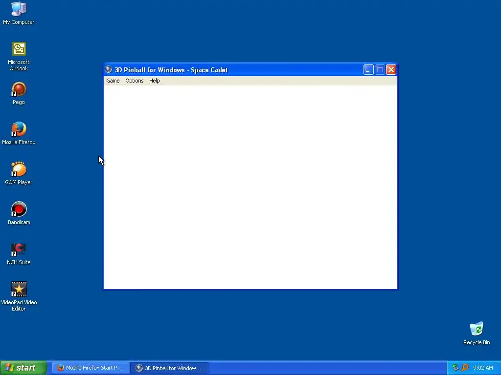Click the pinball icon in the title bar
The width and height of the screenshot is (501, 375).
pyautogui.click(x=109, y=69)
